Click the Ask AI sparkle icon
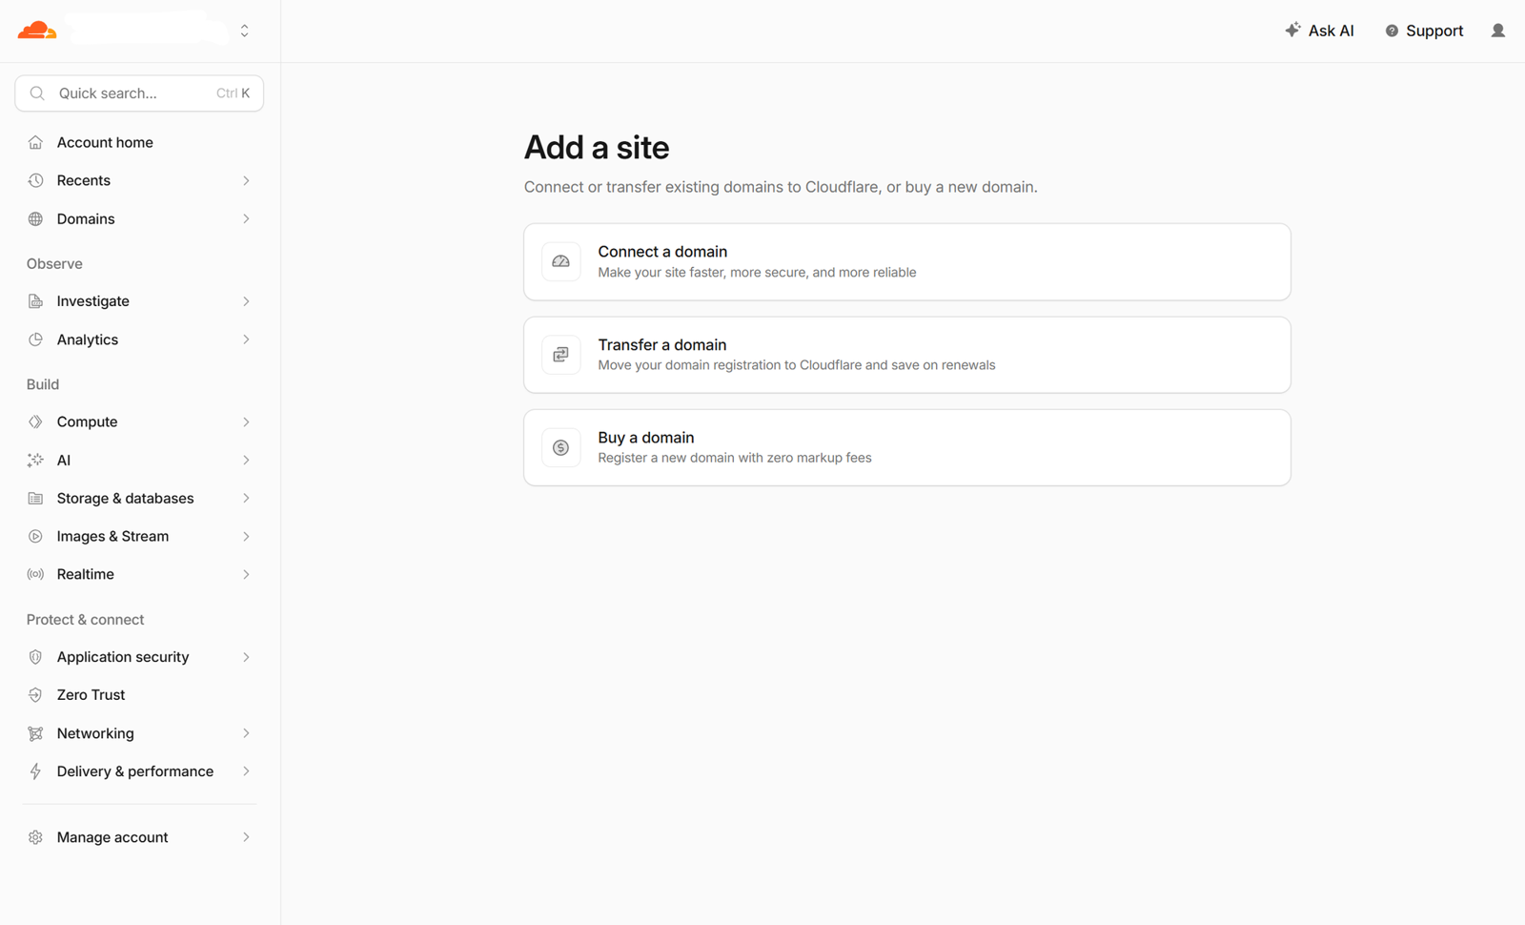This screenshot has width=1525, height=925. 1292,31
